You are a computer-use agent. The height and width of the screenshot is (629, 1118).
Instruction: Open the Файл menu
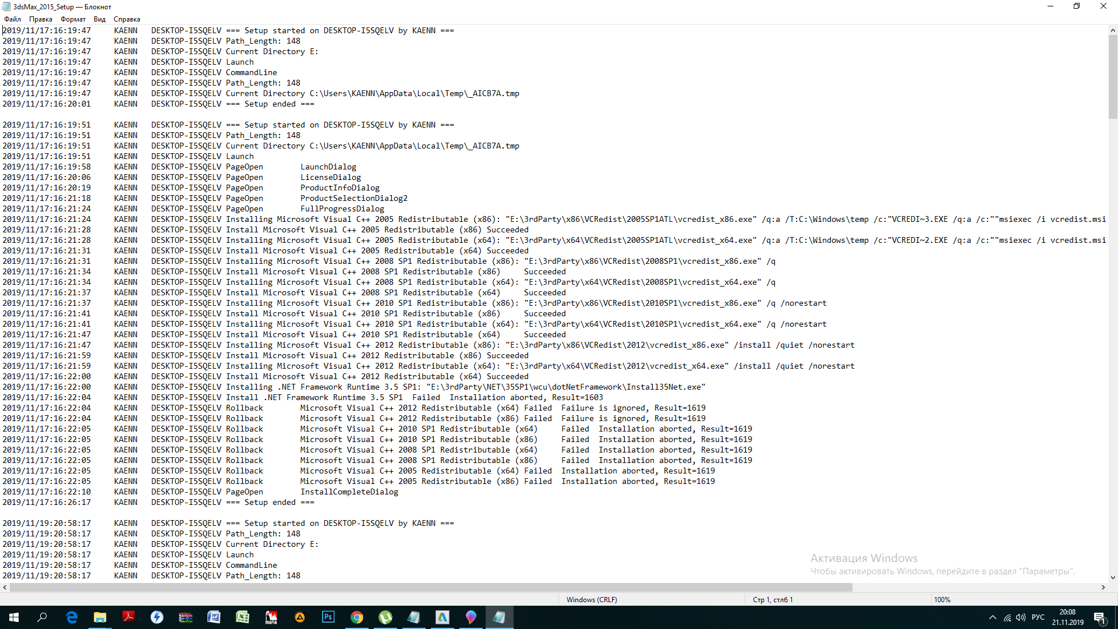pos(12,19)
